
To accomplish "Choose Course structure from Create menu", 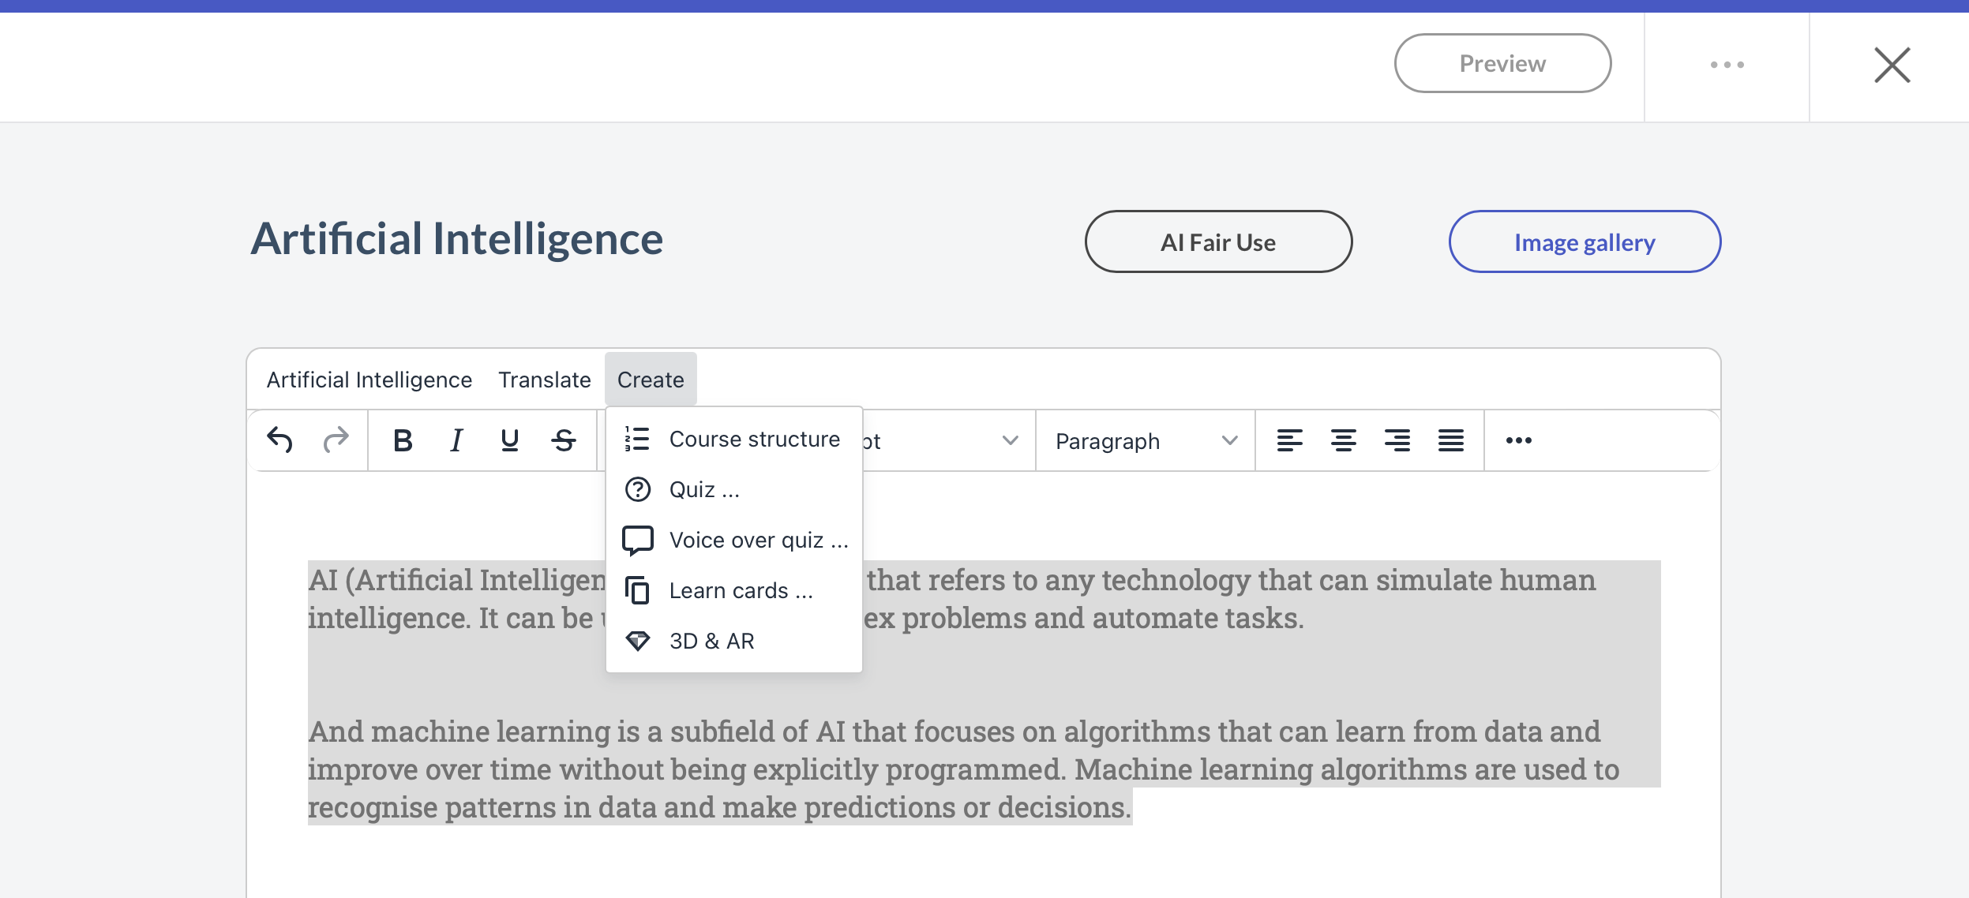I will pyautogui.click(x=733, y=439).
